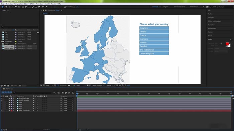Image resolution: width=234 pixels, height=131 pixels.
Task: Open the Datei menu
Action: 3,4
